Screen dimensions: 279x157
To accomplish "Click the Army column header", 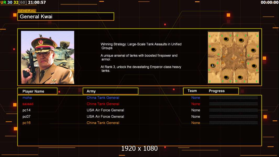I will tap(110, 91).
